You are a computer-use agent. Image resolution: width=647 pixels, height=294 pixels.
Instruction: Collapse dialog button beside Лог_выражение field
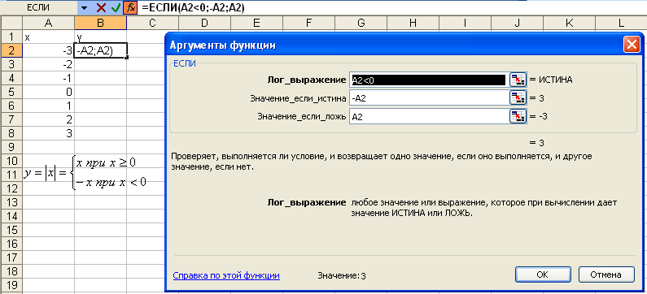518,80
